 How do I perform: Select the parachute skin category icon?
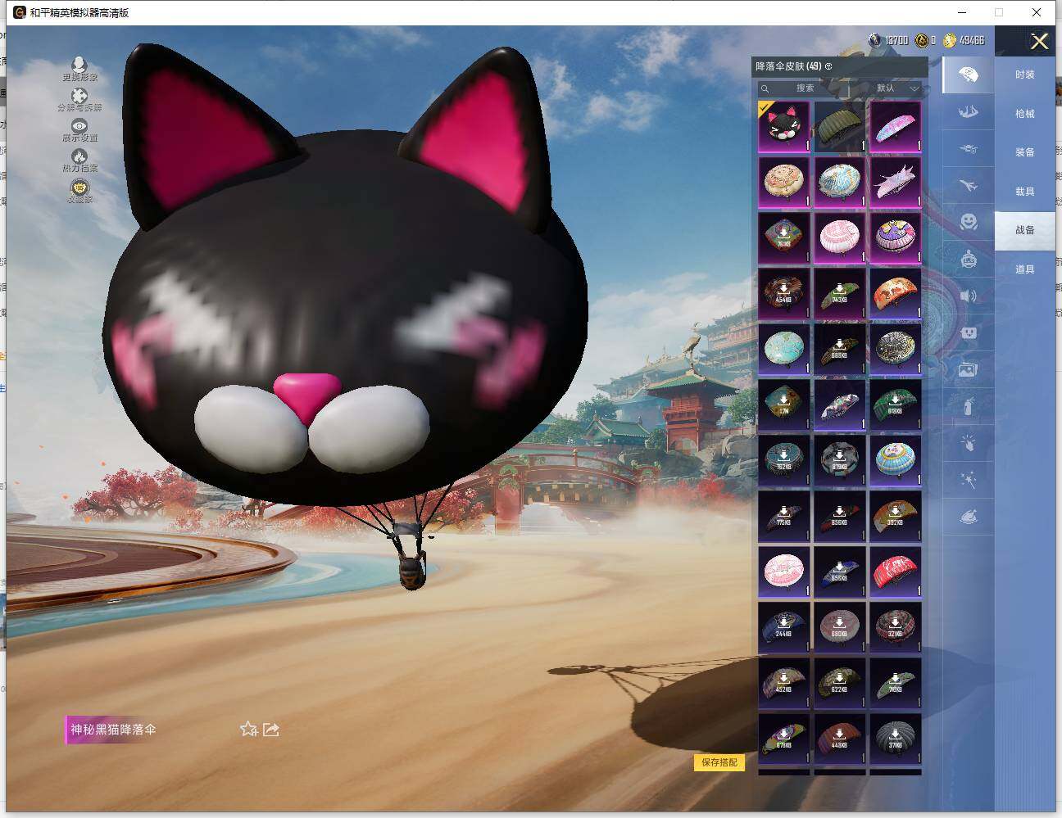(x=968, y=75)
